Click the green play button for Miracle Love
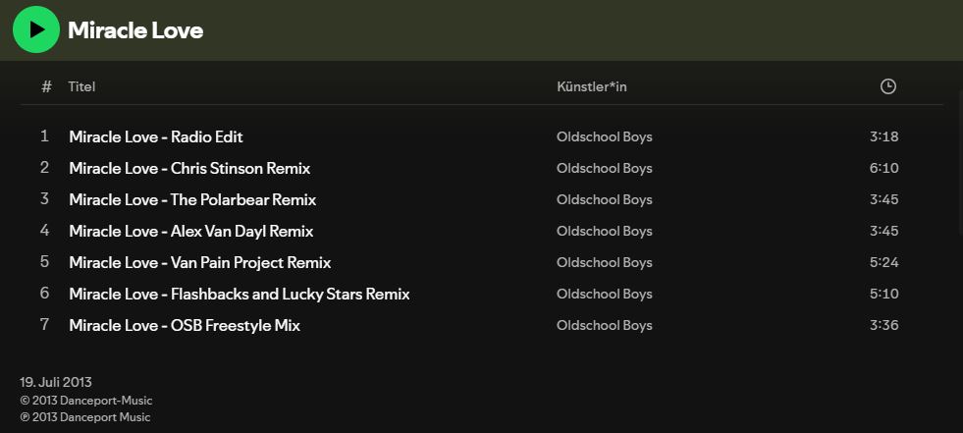Screen dimensions: 963x433 (36, 29)
